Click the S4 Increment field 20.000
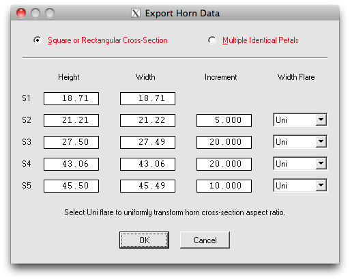This screenshot has width=350, height=280. [x=224, y=164]
